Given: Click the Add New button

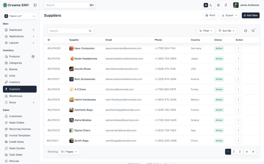Looking at the screenshot, I should 251,15.
